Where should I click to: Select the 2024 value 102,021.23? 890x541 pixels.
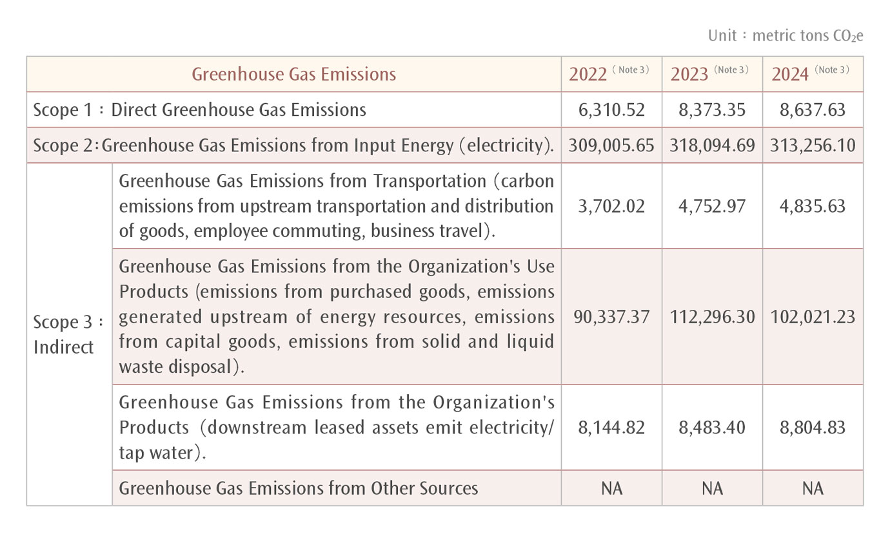click(813, 316)
